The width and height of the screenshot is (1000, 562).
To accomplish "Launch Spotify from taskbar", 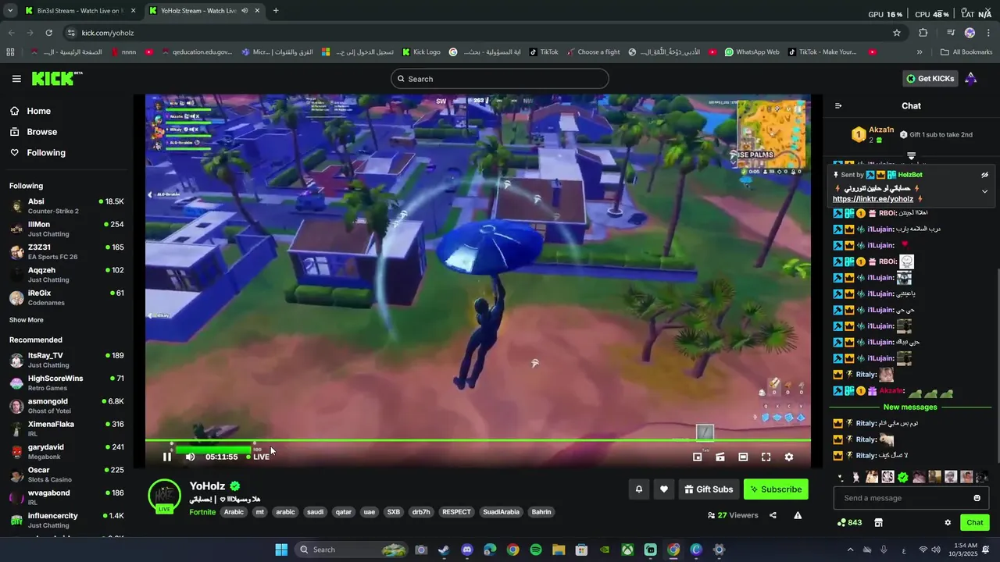I will coord(535,550).
